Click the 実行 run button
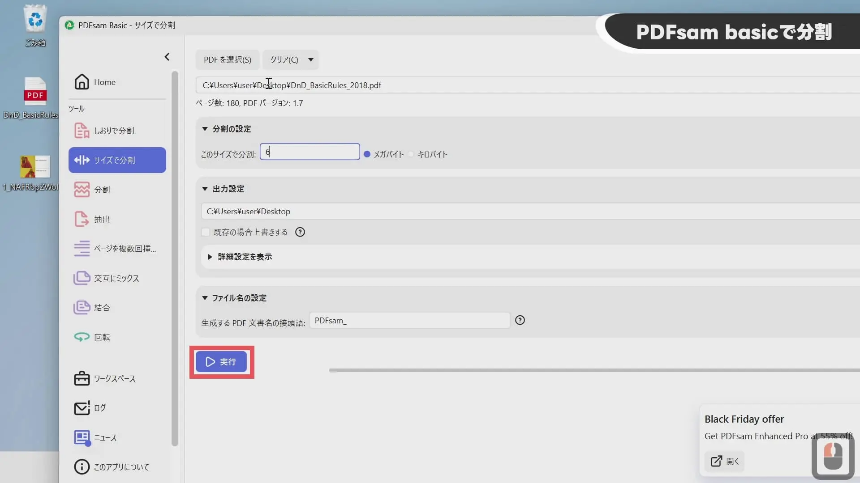 click(221, 362)
